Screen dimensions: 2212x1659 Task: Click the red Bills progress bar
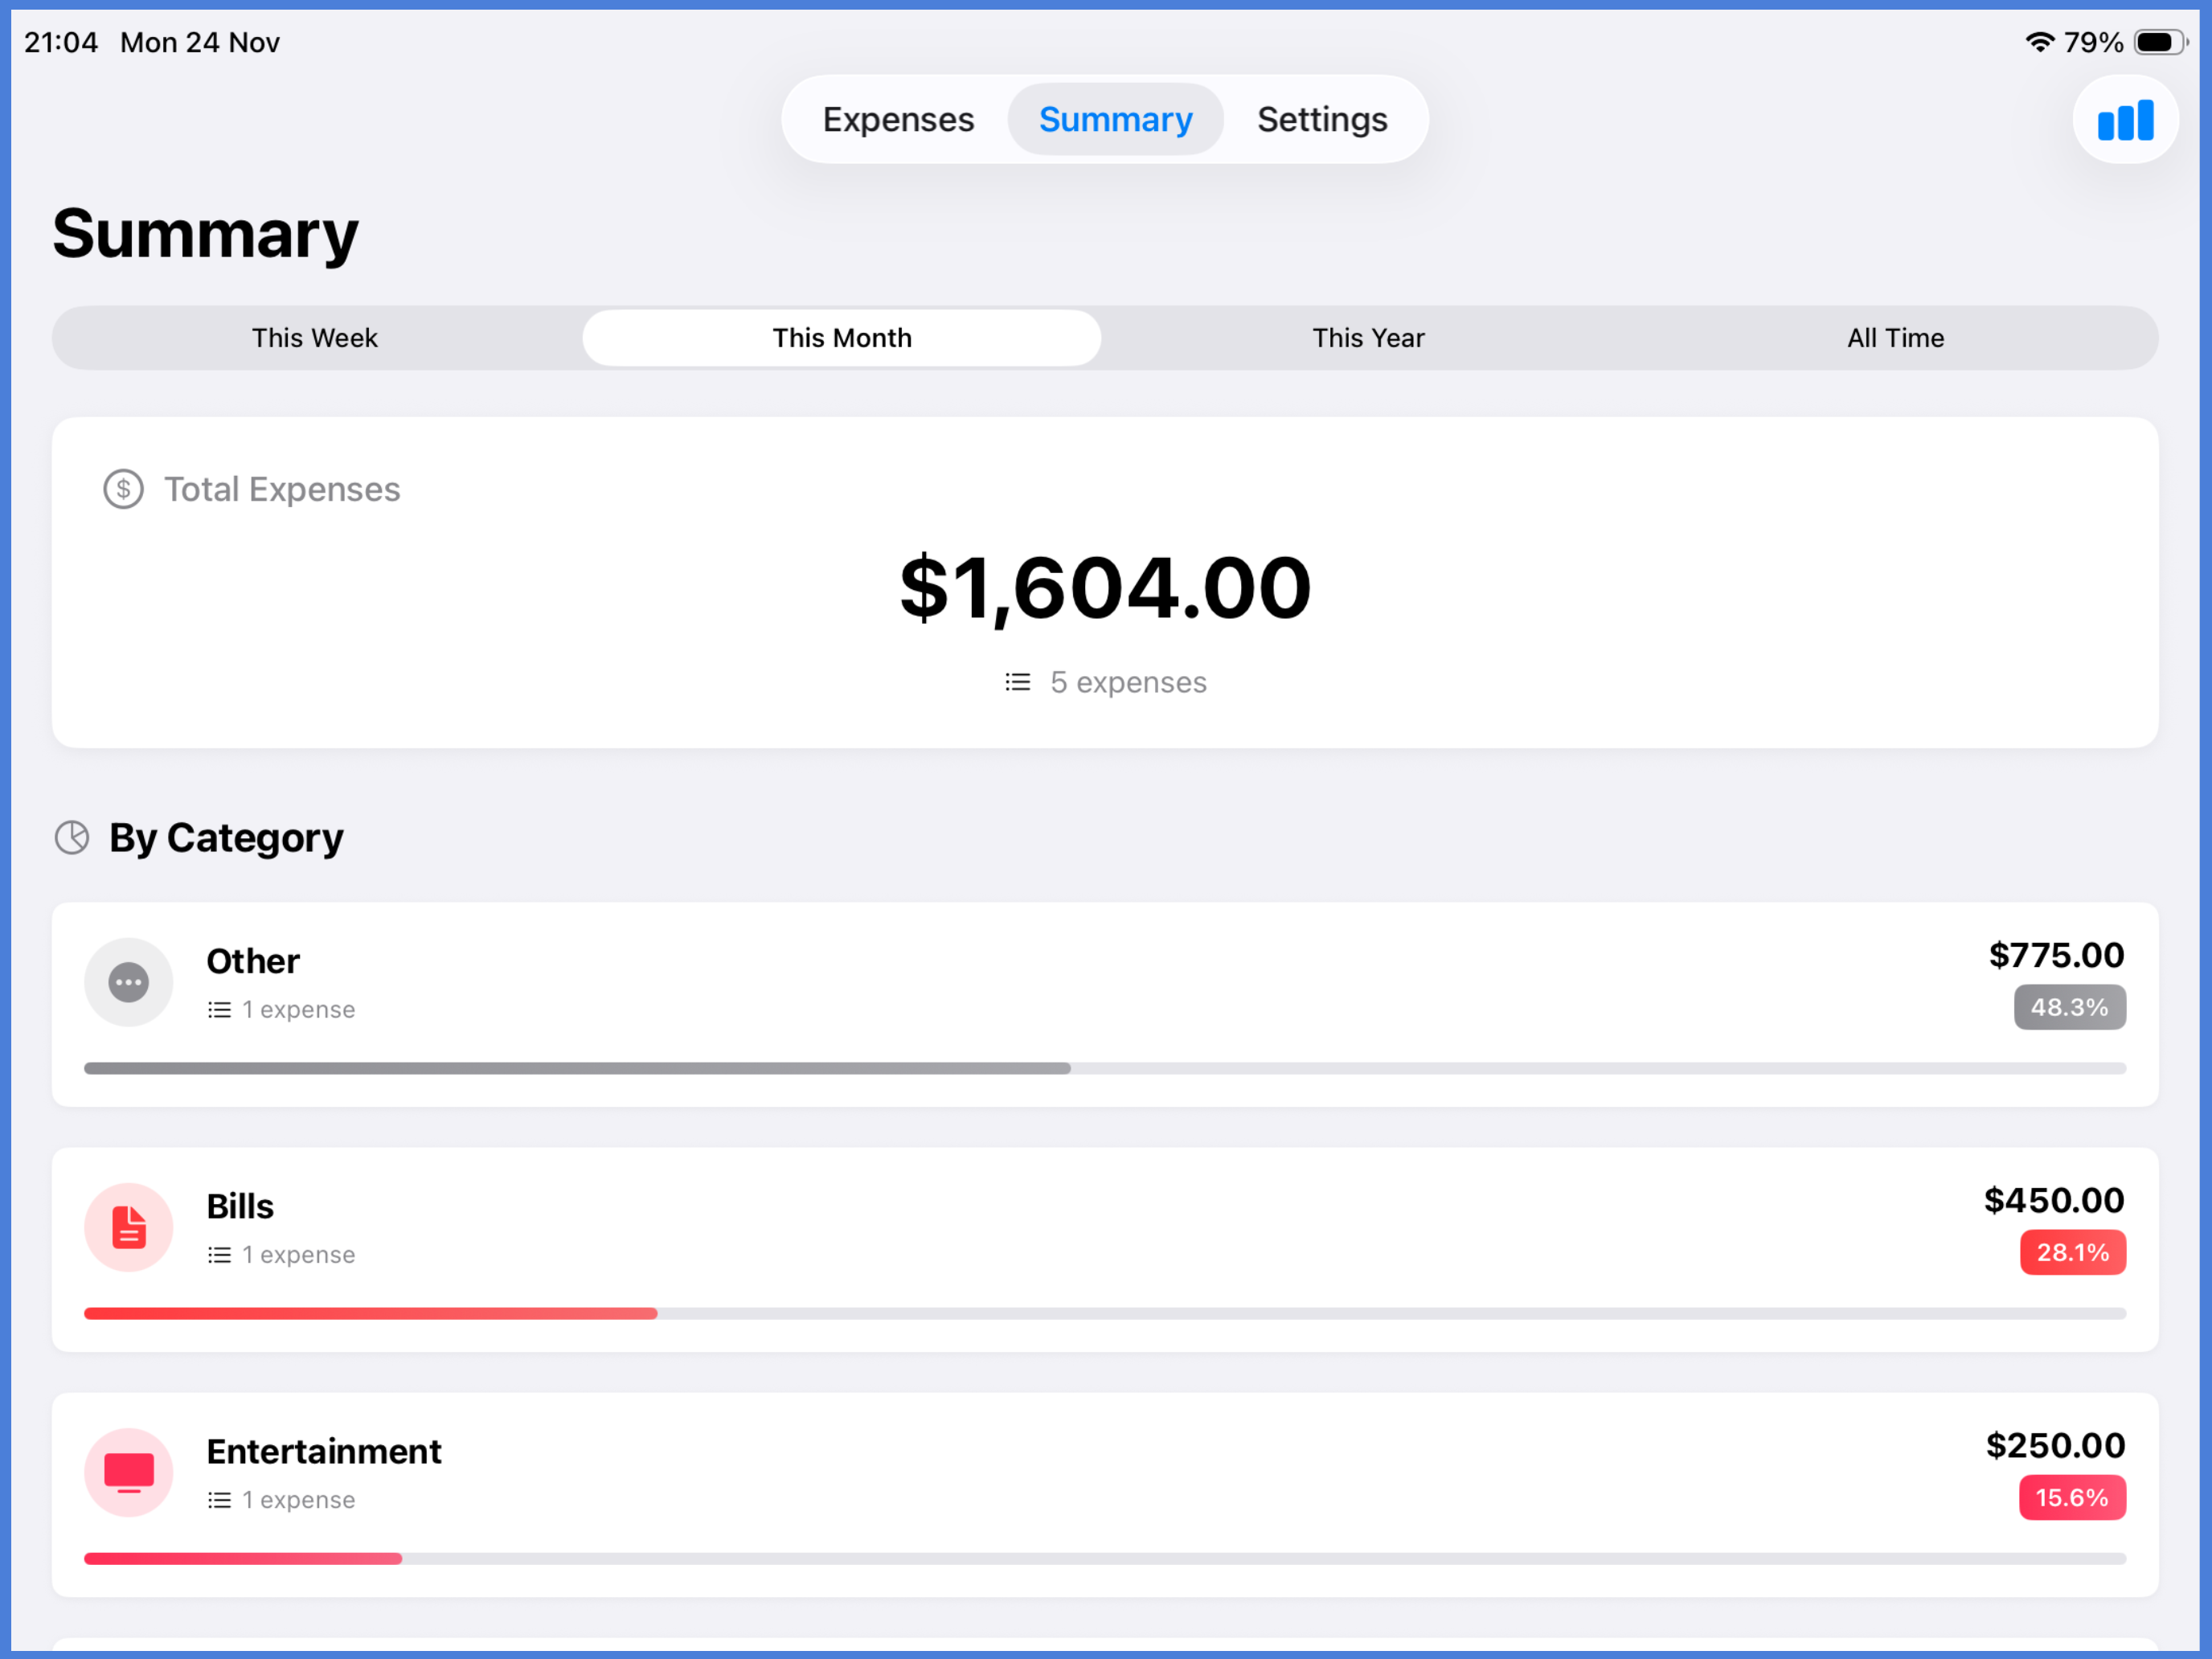click(370, 1313)
